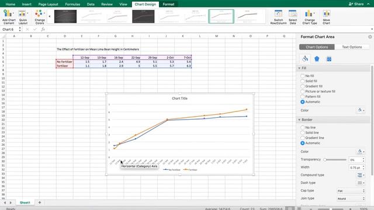
Task: Select the Effects pentagon tab
Action: tap(317, 58)
